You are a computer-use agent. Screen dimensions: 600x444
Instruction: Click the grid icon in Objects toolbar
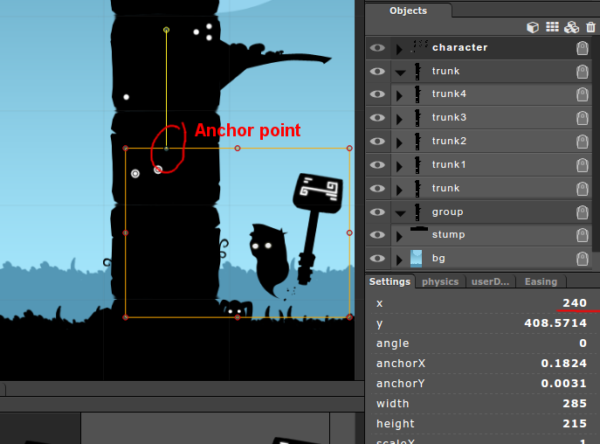552,27
